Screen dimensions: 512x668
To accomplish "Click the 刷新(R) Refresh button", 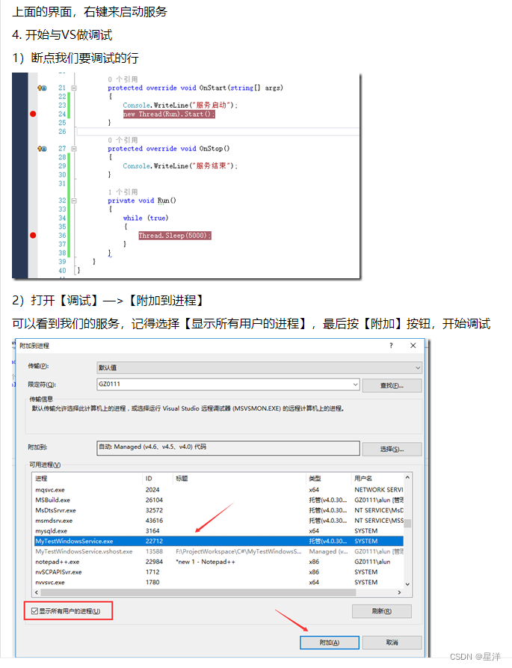I will point(382,611).
